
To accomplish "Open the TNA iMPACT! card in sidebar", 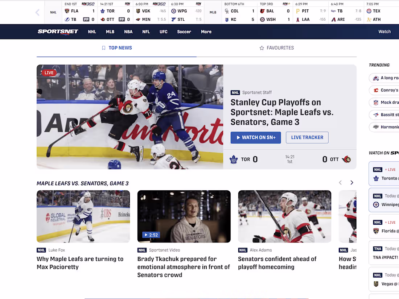I will [x=384, y=253].
